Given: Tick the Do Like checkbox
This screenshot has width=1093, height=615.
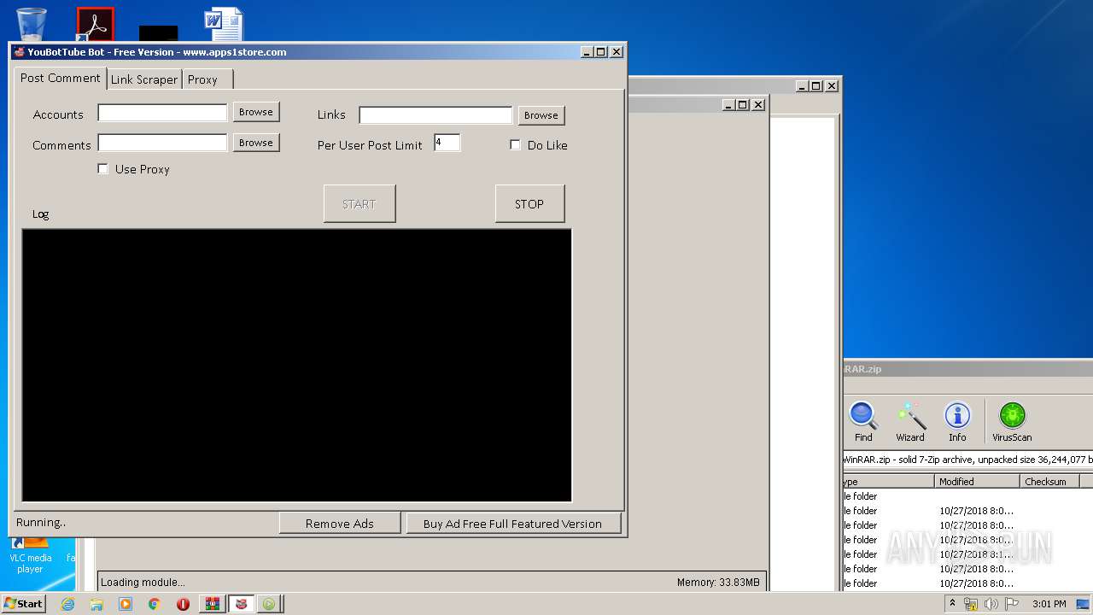Looking at the screenshot, I should 515,145.
